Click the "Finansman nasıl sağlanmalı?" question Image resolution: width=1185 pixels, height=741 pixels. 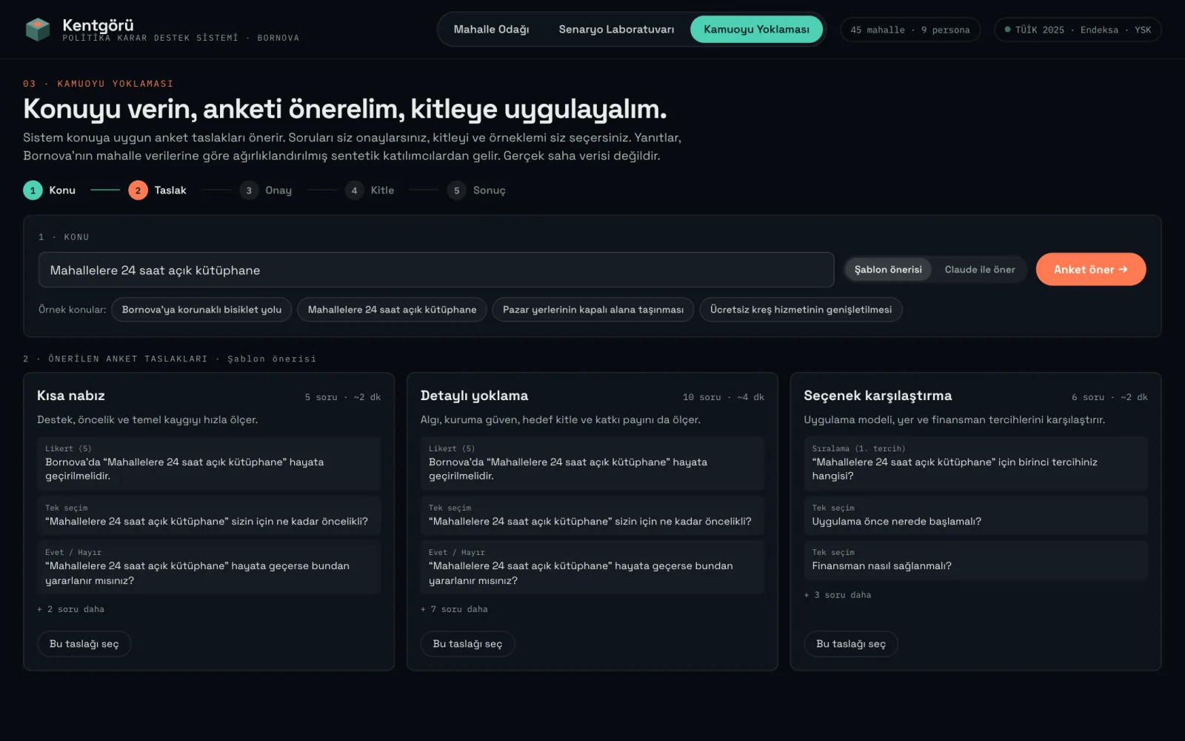[x=976, y=560]
